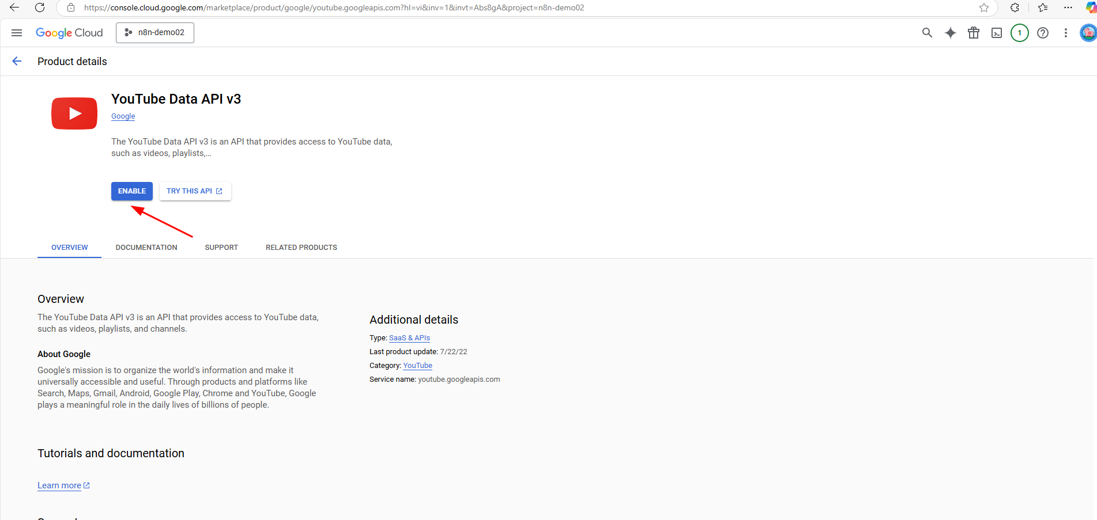
Task: Open the console more options vertical dots
Action: [x=1066, y=33]
